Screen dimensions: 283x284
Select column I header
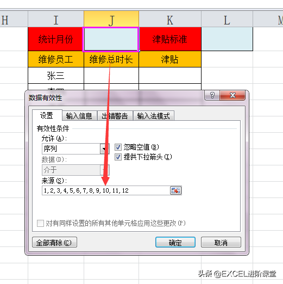coord(56,19)
